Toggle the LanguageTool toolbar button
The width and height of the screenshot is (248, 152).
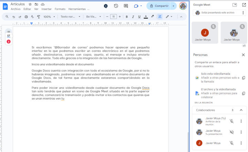click(160, 16)
